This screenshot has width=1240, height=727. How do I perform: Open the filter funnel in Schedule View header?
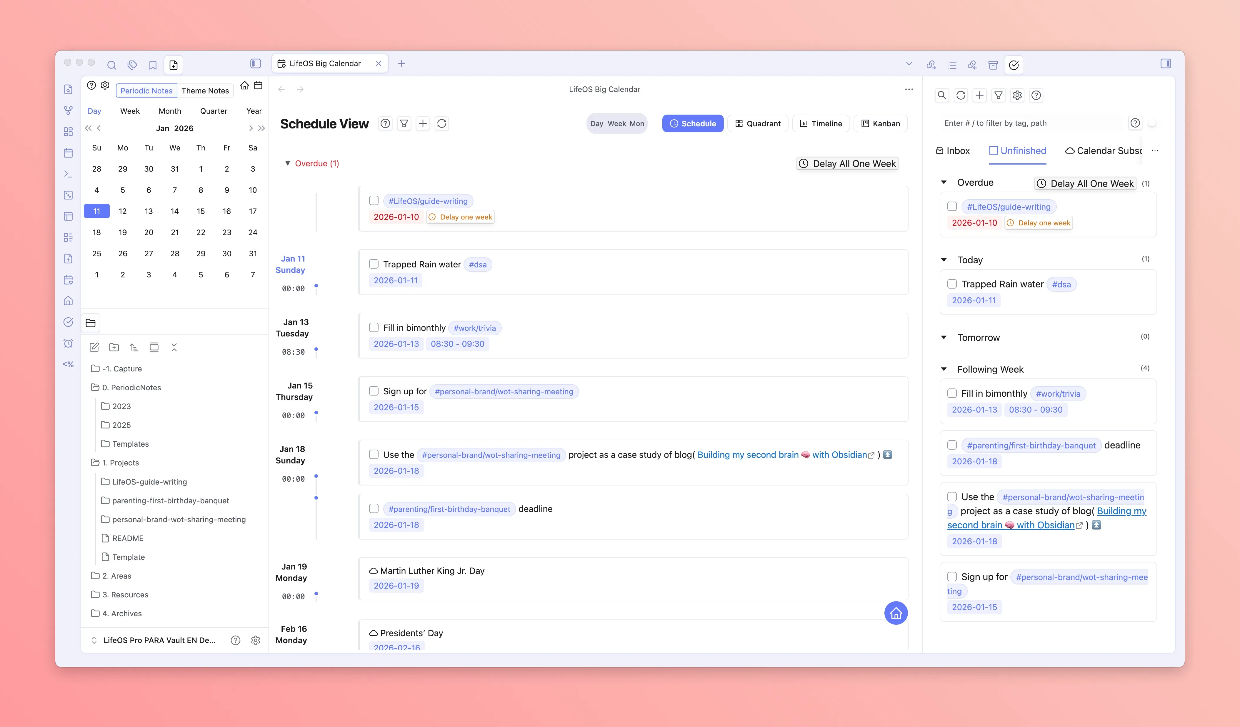click(x=404, y=123)
